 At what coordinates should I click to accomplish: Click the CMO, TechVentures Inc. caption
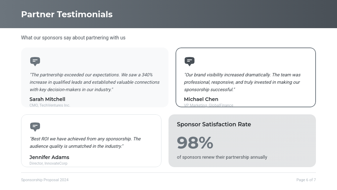pos(50,105)
